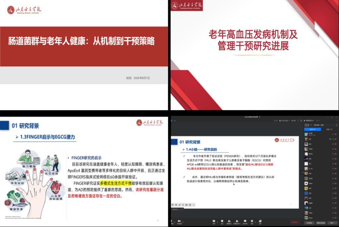Click the unmute all button below member list

coord(321,223)
